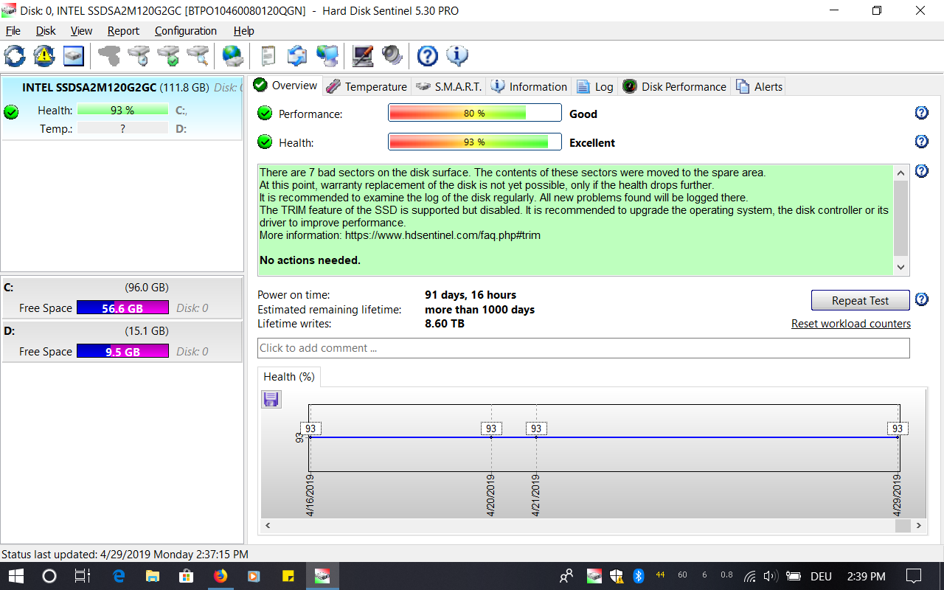Viewport: 944px width, 590px height.
Task: Click the D: free space 9.5 GB bar
Action: click(x=122, y=352)
